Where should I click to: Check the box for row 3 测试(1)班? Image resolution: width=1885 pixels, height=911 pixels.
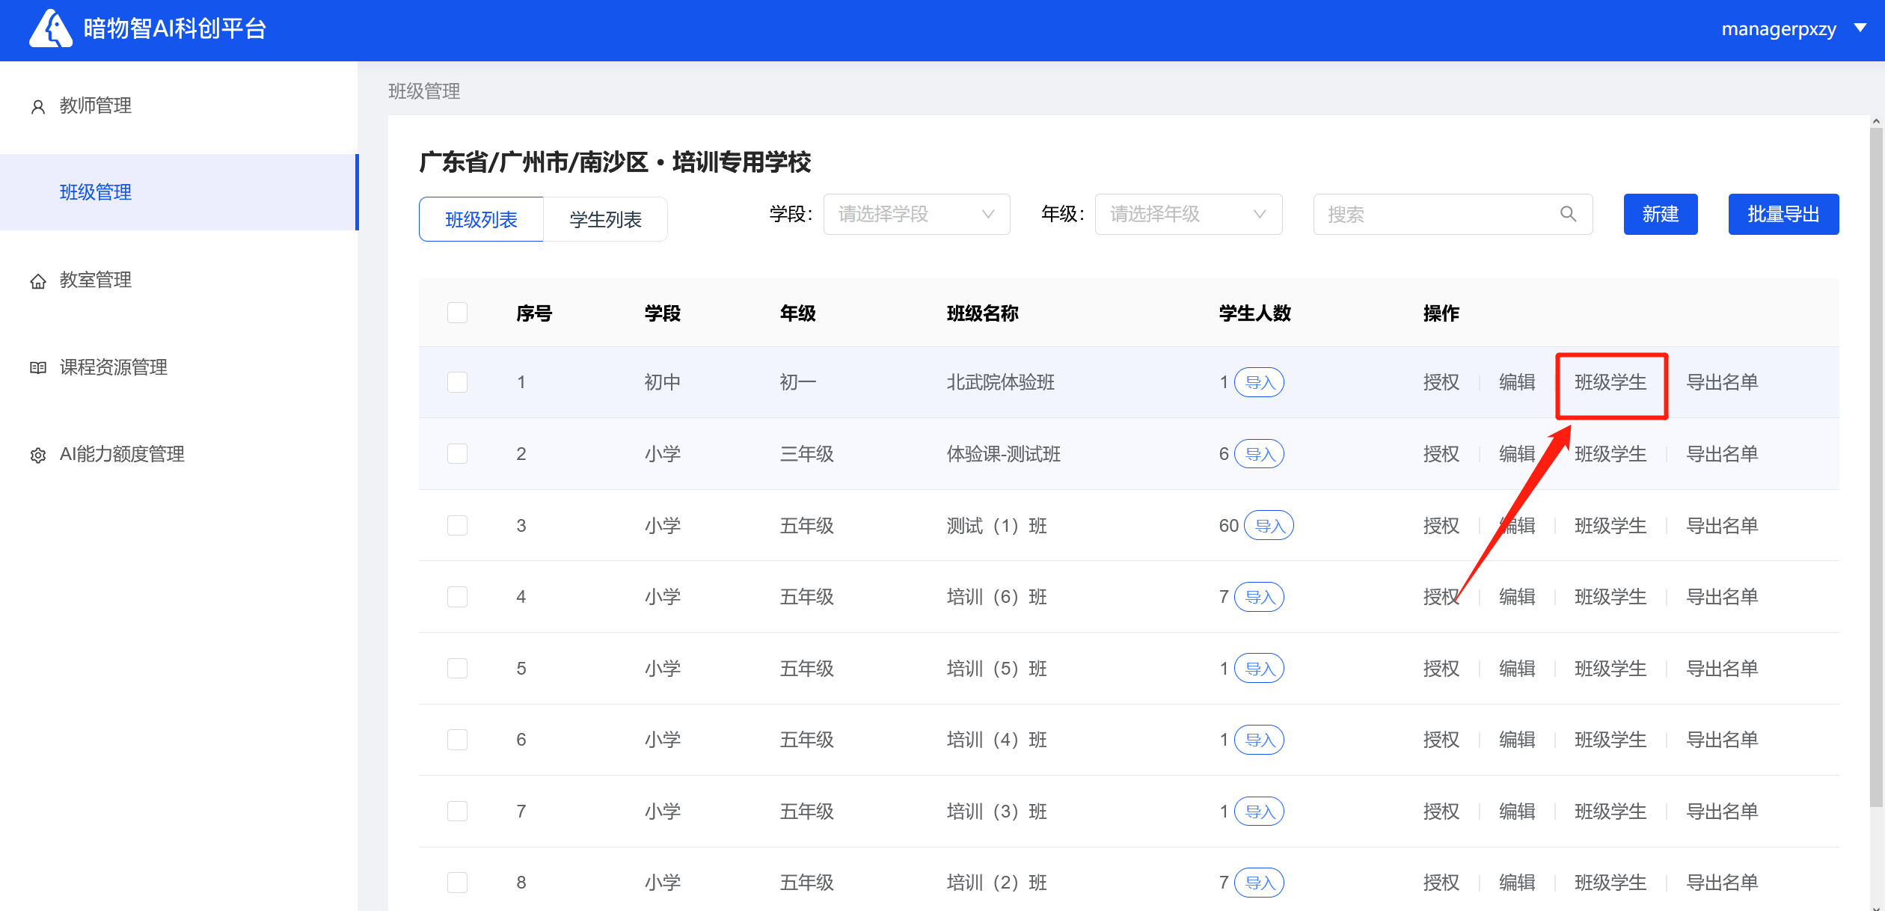[457, 526]
